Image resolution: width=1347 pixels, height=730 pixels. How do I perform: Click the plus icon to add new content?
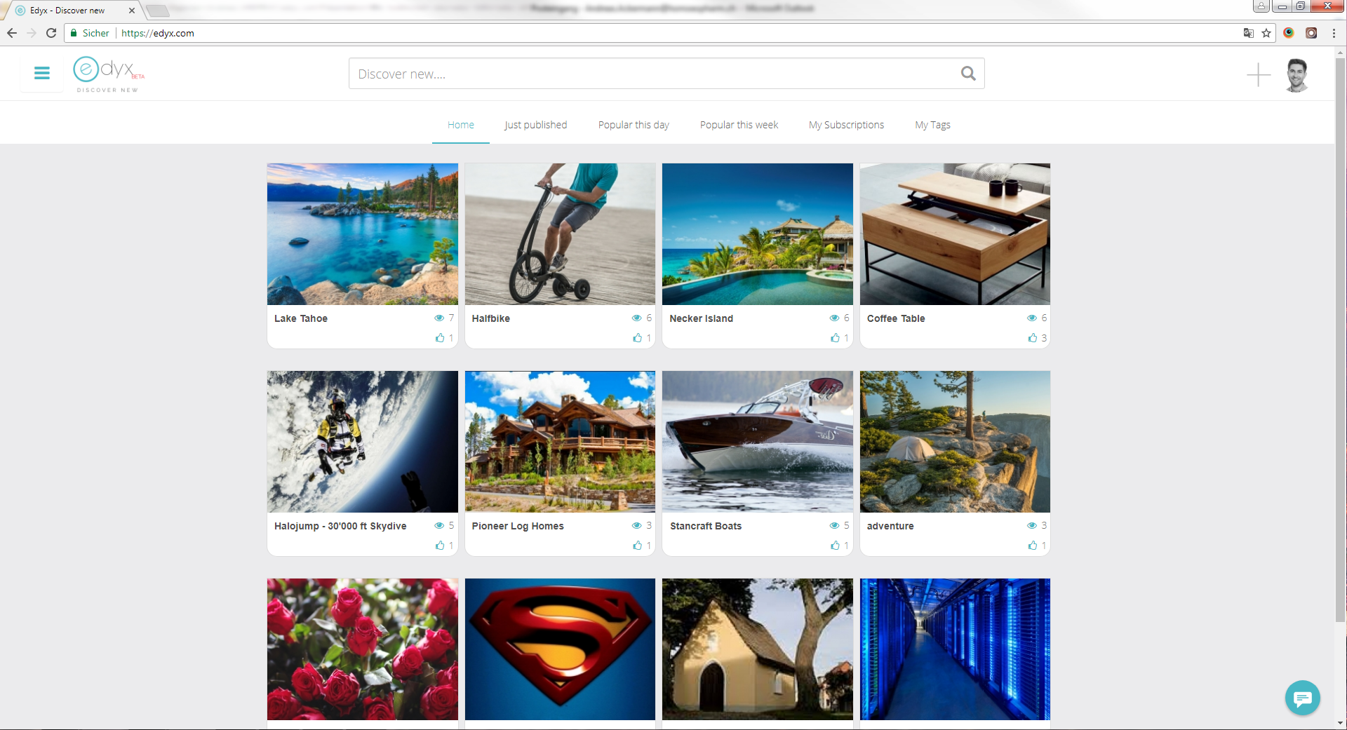[1258, 75]
